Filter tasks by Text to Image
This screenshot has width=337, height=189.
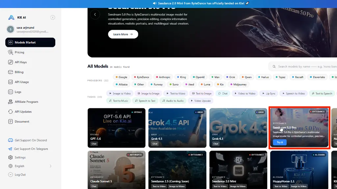pos(202,94)
